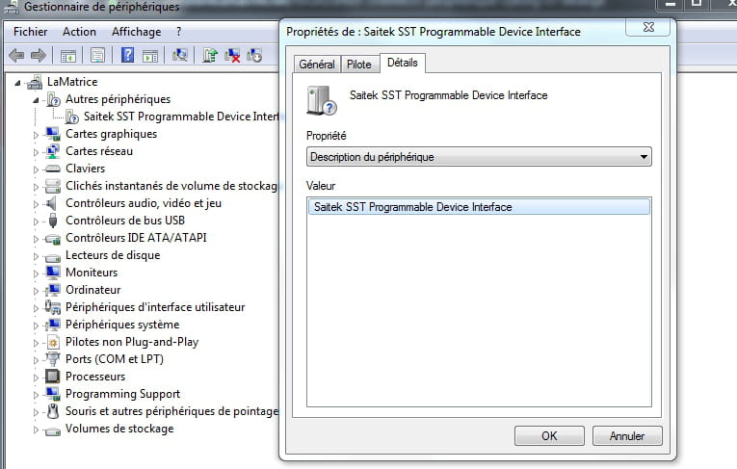Image resolution: width=737 pixels, height=469 pixels.
Task: Open the blue Help question mark icon
Action: (x=127, y=56)
